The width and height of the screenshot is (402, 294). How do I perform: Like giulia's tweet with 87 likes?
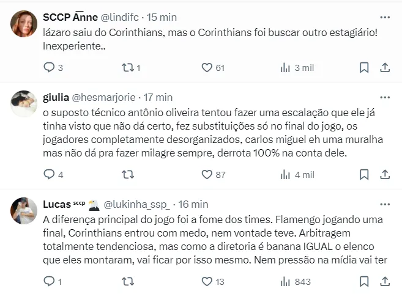point(207,175)
